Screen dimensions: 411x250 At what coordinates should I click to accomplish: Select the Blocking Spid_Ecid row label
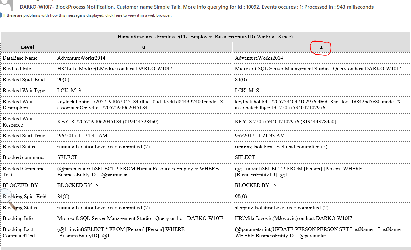tap(24, 197)
